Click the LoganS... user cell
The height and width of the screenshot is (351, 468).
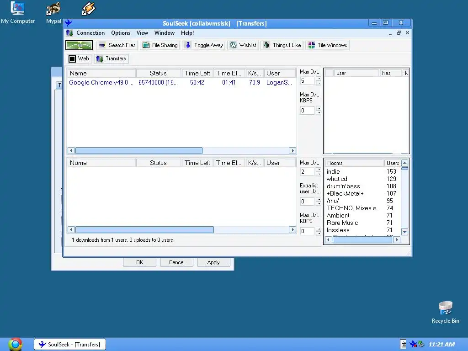[279, 82]
